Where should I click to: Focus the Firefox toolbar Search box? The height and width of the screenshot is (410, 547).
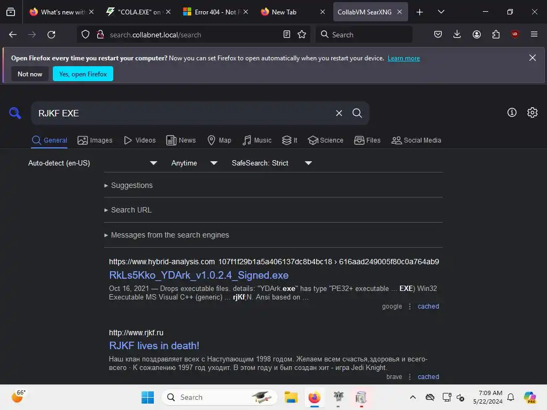[x=364, y=35]
